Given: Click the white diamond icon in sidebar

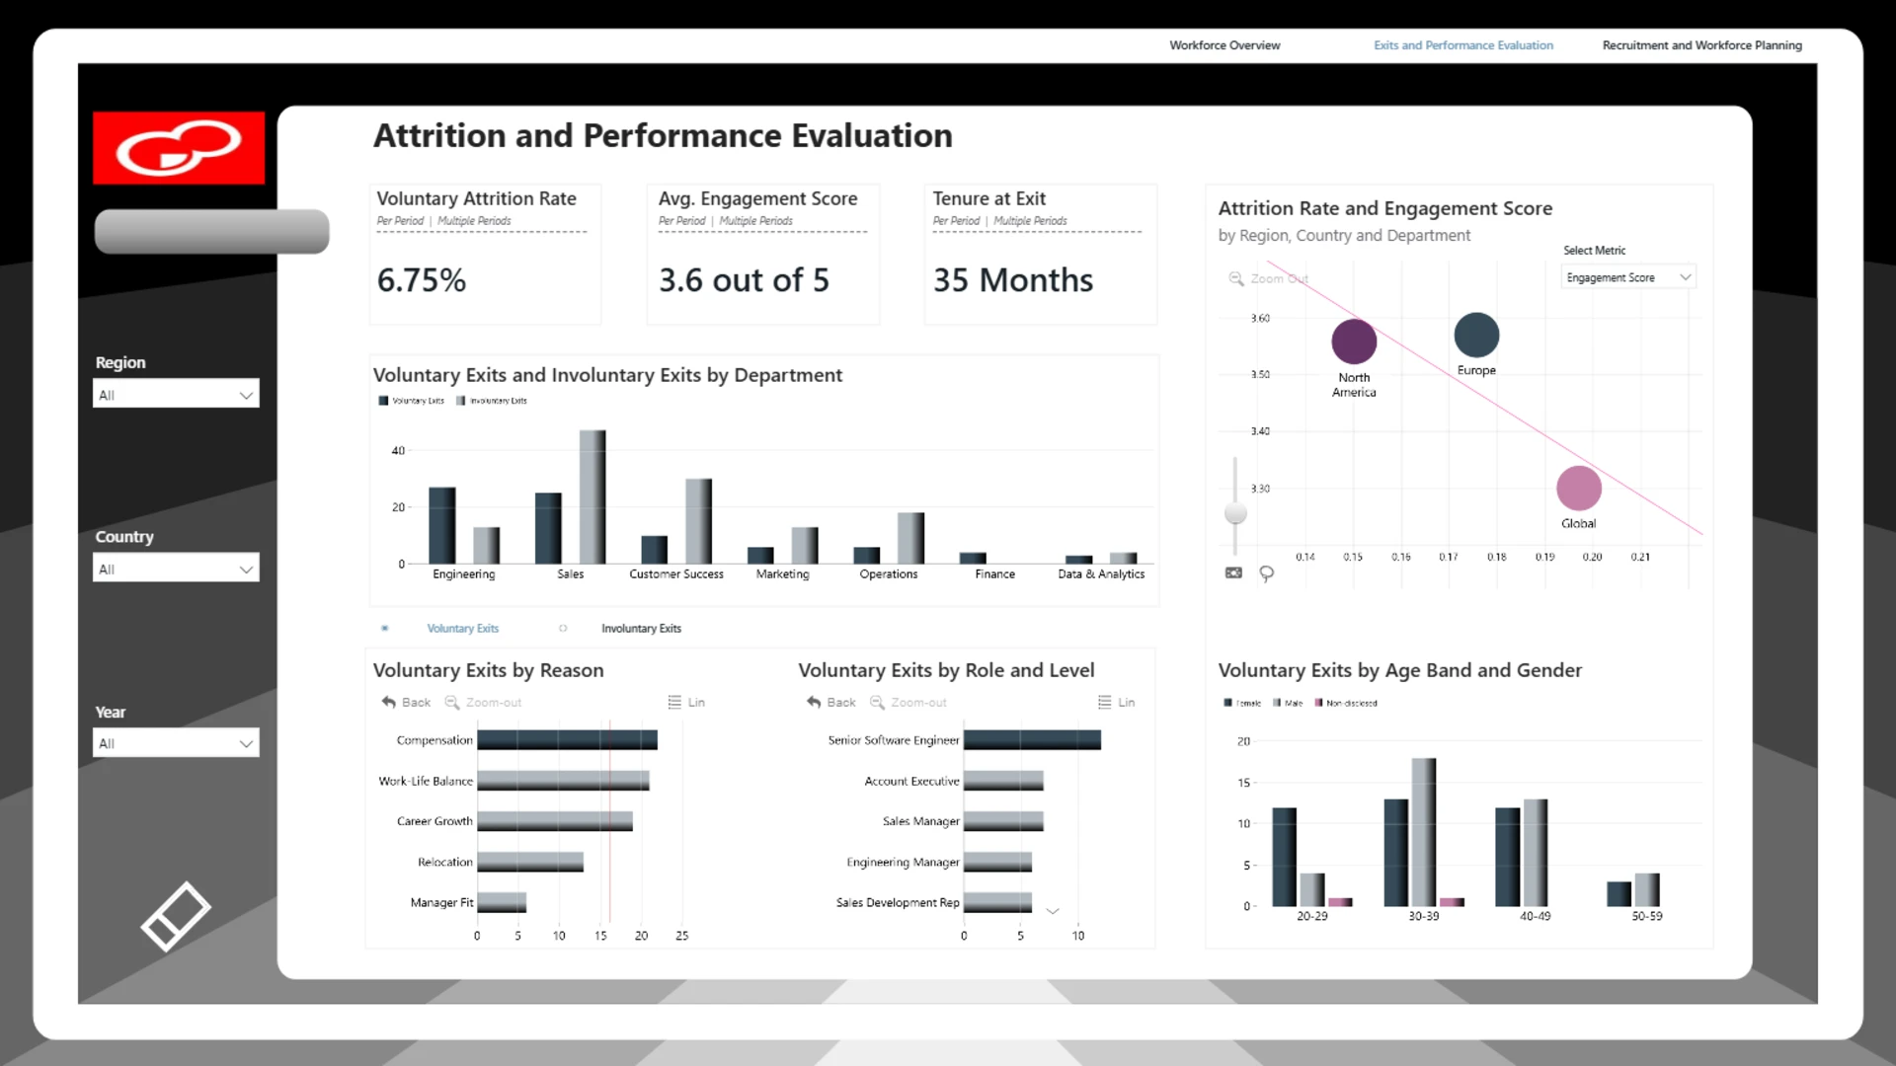Looking at the screenshot, I should pos(176,917).
